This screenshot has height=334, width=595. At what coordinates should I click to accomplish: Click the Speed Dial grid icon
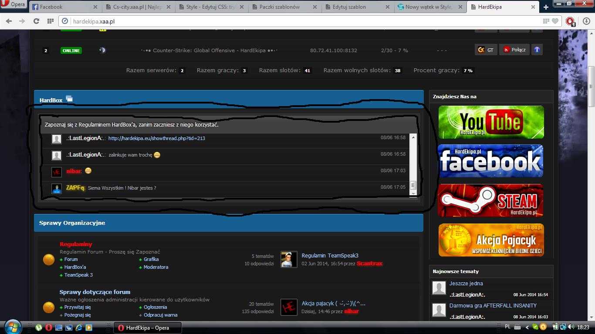click(x=51, y=21)
